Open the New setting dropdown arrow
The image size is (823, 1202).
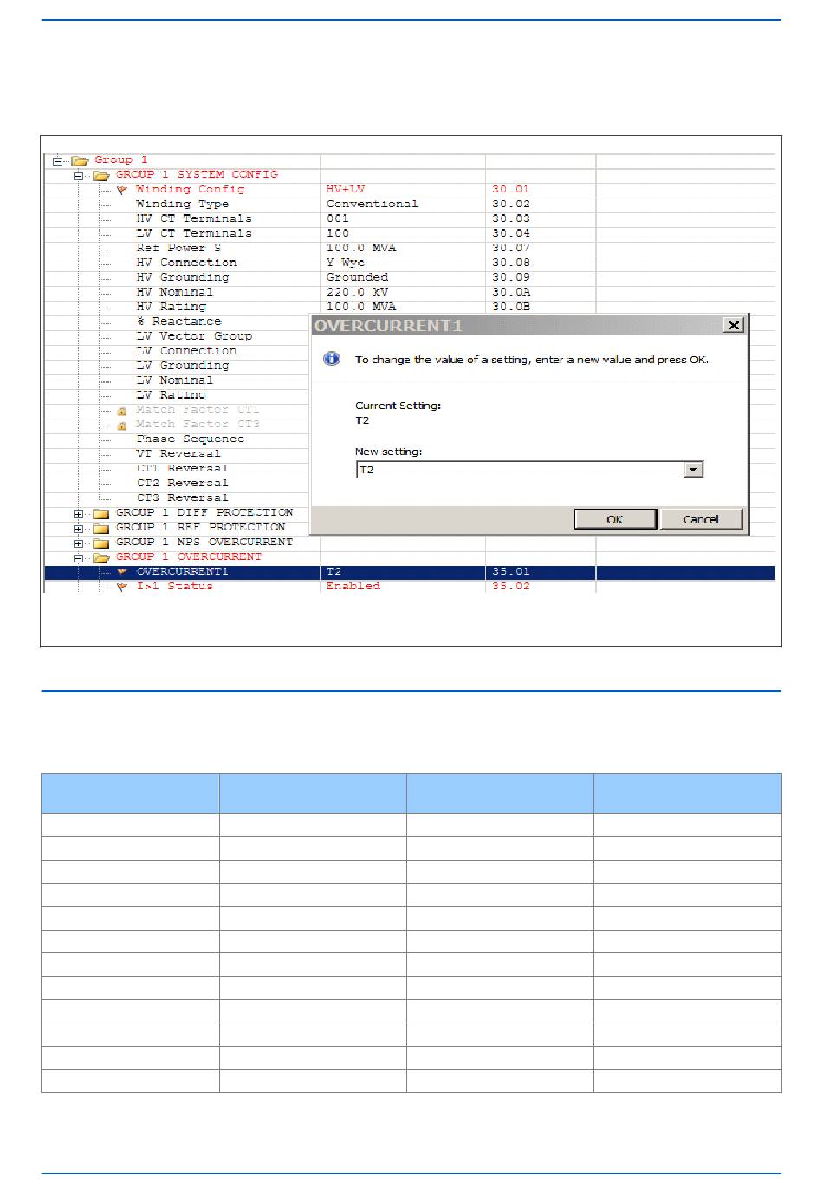point(693,470)
